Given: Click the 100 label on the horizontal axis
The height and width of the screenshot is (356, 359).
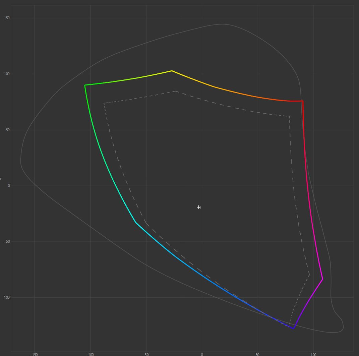Looking at the screenshot, I should (313, 354).
